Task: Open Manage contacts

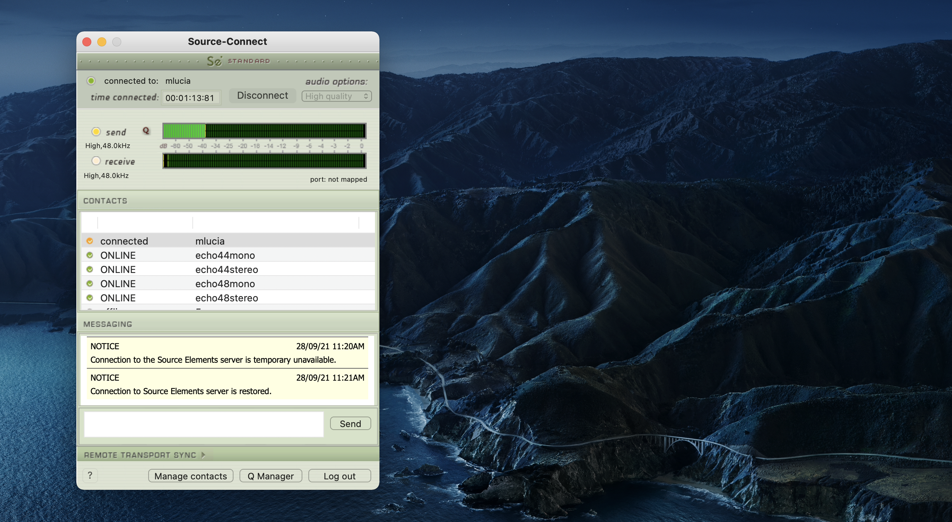Action: pos(190,476)
